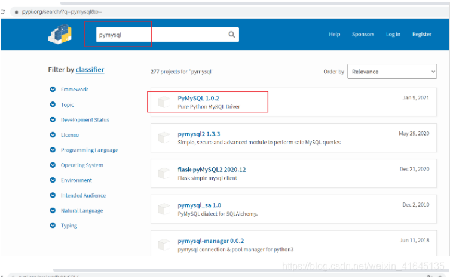Image resolution: width=450 pixels, height=277 pixels.
Task: Expand the License filter
Action: [53, 135]
